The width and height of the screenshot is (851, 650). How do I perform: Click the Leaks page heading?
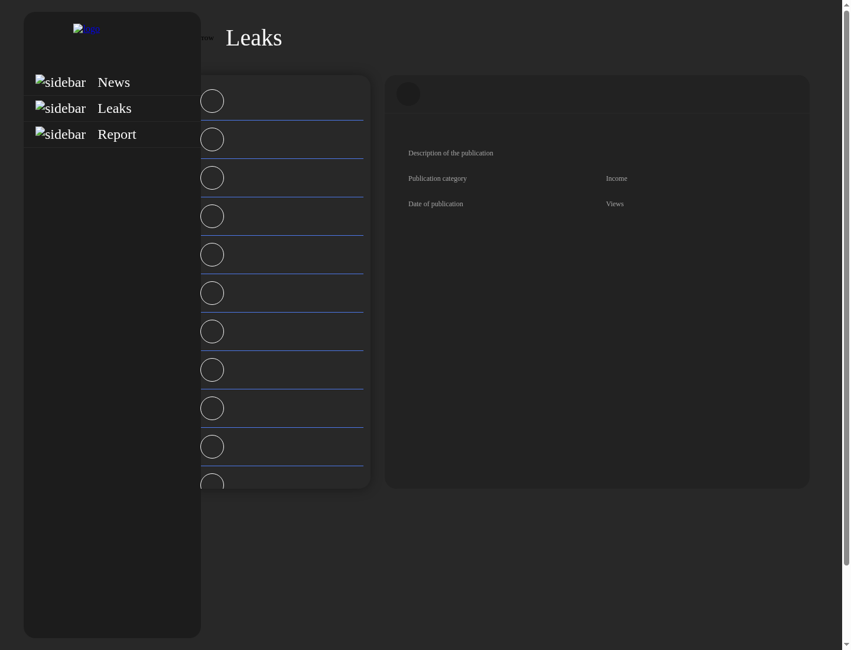pyautogui.click(x=254, y=38)
